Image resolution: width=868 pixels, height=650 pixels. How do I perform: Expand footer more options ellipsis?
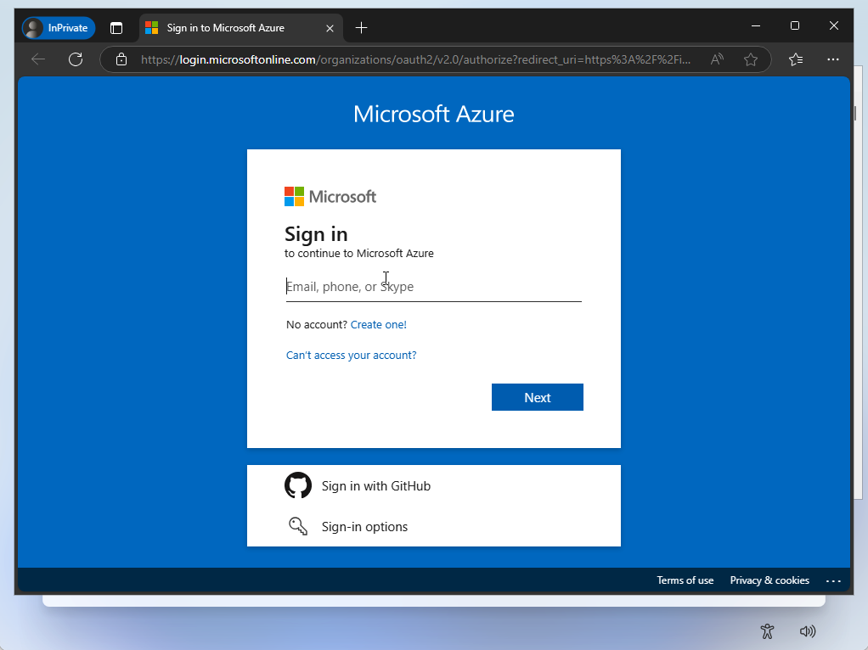pyautogui.click(x=833, y=581)
